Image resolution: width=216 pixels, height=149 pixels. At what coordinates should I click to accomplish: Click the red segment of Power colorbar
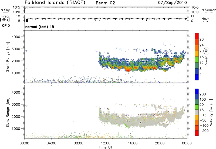pos(197,36)
